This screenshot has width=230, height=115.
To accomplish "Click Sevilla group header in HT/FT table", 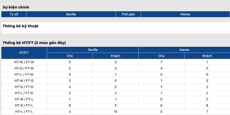I will pyautogui.click(x=93, y=50).
